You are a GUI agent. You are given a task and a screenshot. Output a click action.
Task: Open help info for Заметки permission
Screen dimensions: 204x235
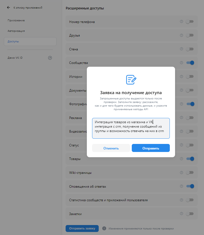pos(181,214)
